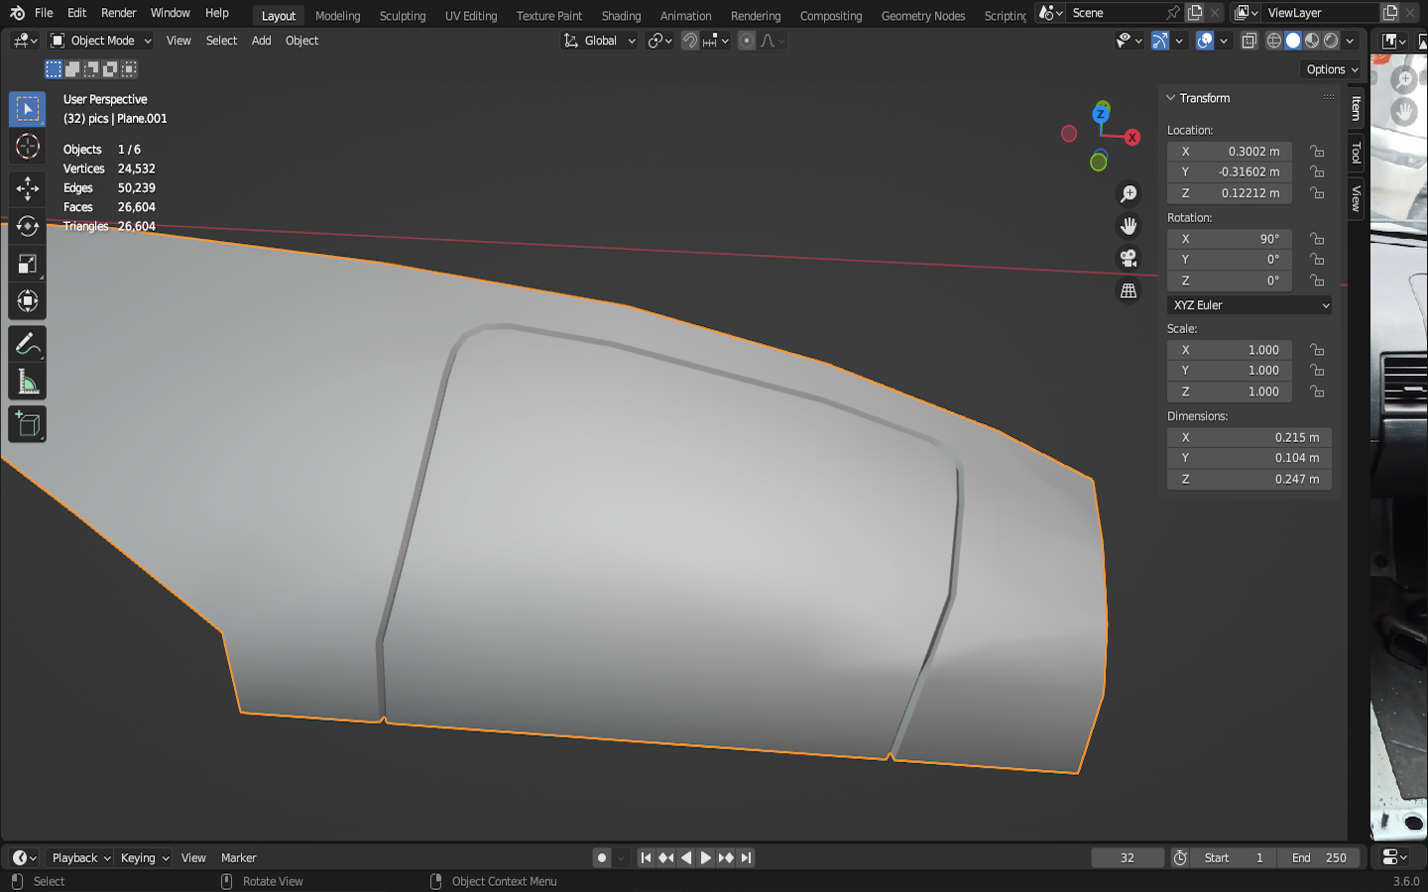Open the Blender logo application menu
This screenshot has width=1428, height=892.
pyautogui.click(x=17, y=13)
